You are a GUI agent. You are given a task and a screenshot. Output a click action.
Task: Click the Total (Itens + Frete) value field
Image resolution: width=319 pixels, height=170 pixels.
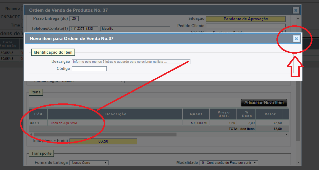[x=103, y=141]
